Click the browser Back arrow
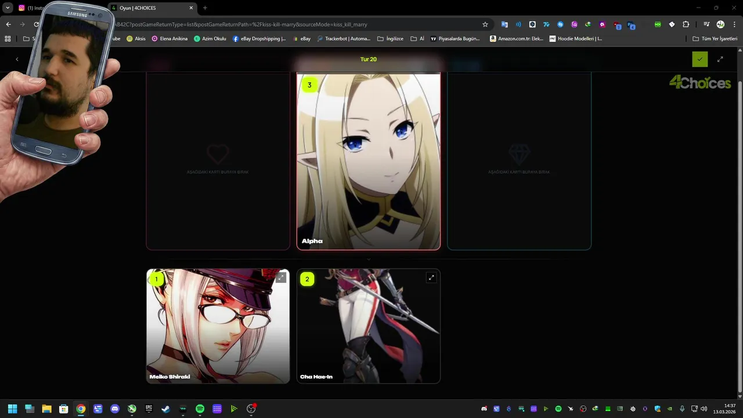Screen dimensions: 743x418 click(8, 24)
